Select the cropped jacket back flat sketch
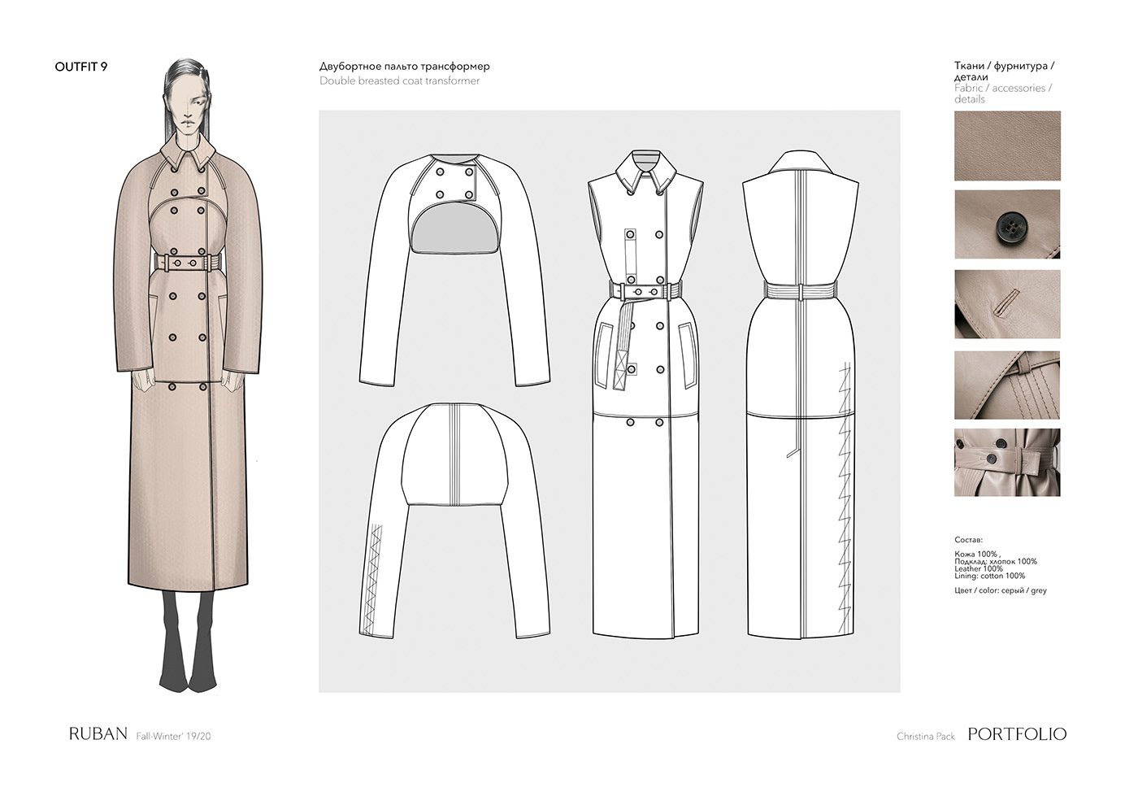Image resolution: width=1138 pixels, height=805 pixels. (455, 520)
